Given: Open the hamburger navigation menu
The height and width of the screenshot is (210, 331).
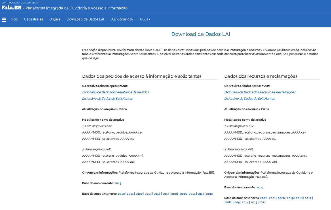Looking at the screenshot, I should pos(4,19).
